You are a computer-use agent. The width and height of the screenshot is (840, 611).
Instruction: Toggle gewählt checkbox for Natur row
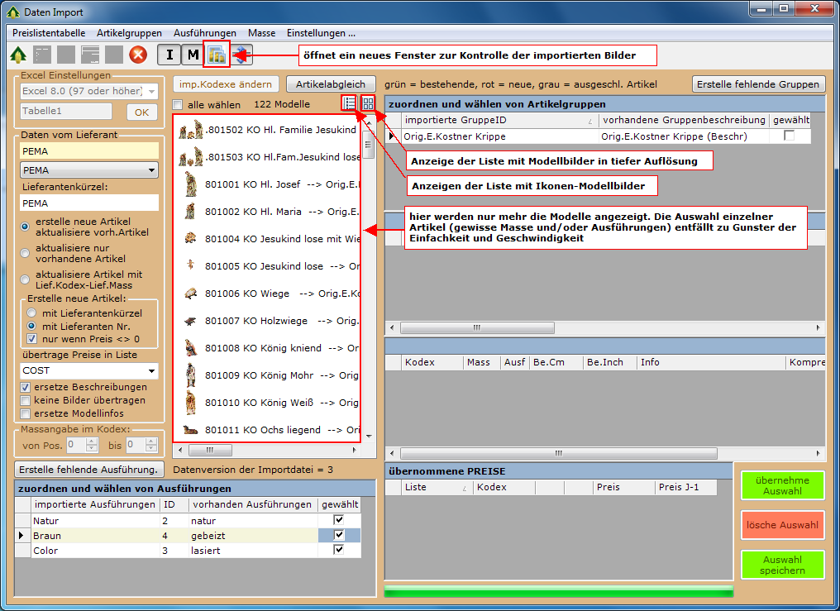point(338,520)
